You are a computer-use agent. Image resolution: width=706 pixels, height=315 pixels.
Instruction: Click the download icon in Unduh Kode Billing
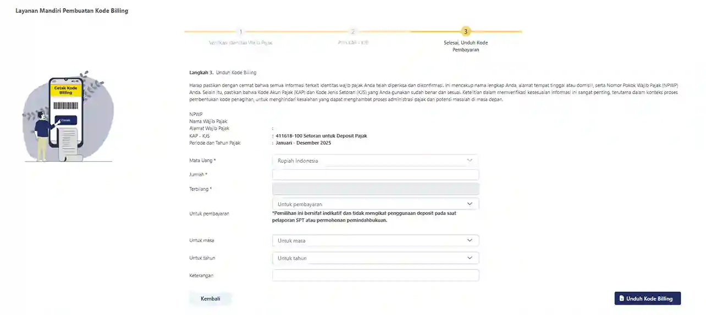point(621,299)
